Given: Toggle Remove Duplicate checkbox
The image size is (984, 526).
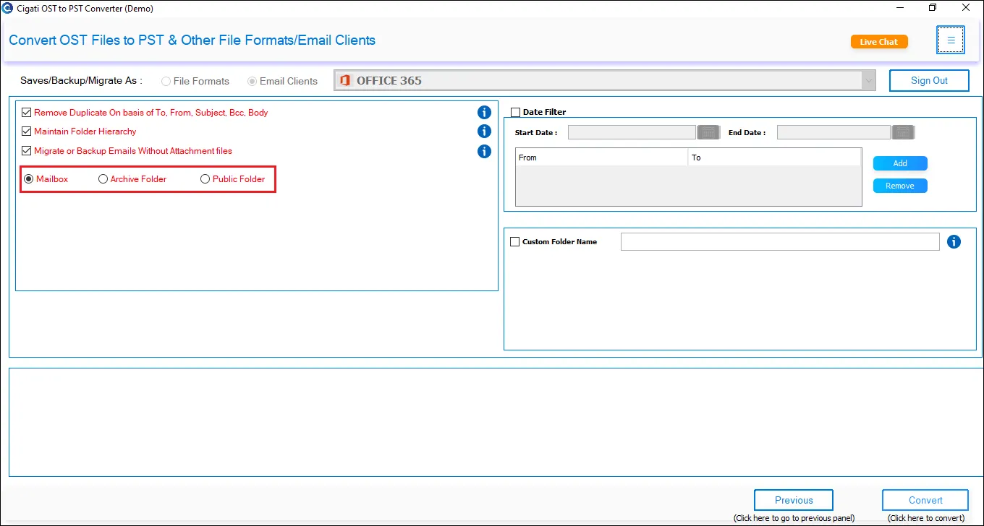Looking at the screenshot, I should (x=27, y=113).
